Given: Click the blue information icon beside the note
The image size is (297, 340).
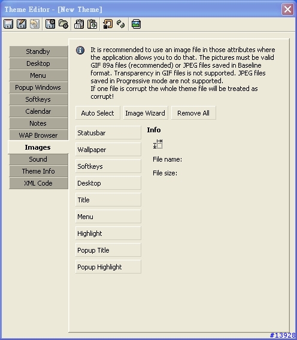Looking at the screenshot, I should (80, 50).
